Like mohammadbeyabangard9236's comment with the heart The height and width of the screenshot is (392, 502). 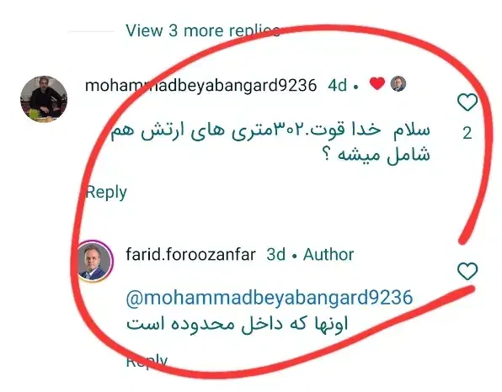pos(467,103)
